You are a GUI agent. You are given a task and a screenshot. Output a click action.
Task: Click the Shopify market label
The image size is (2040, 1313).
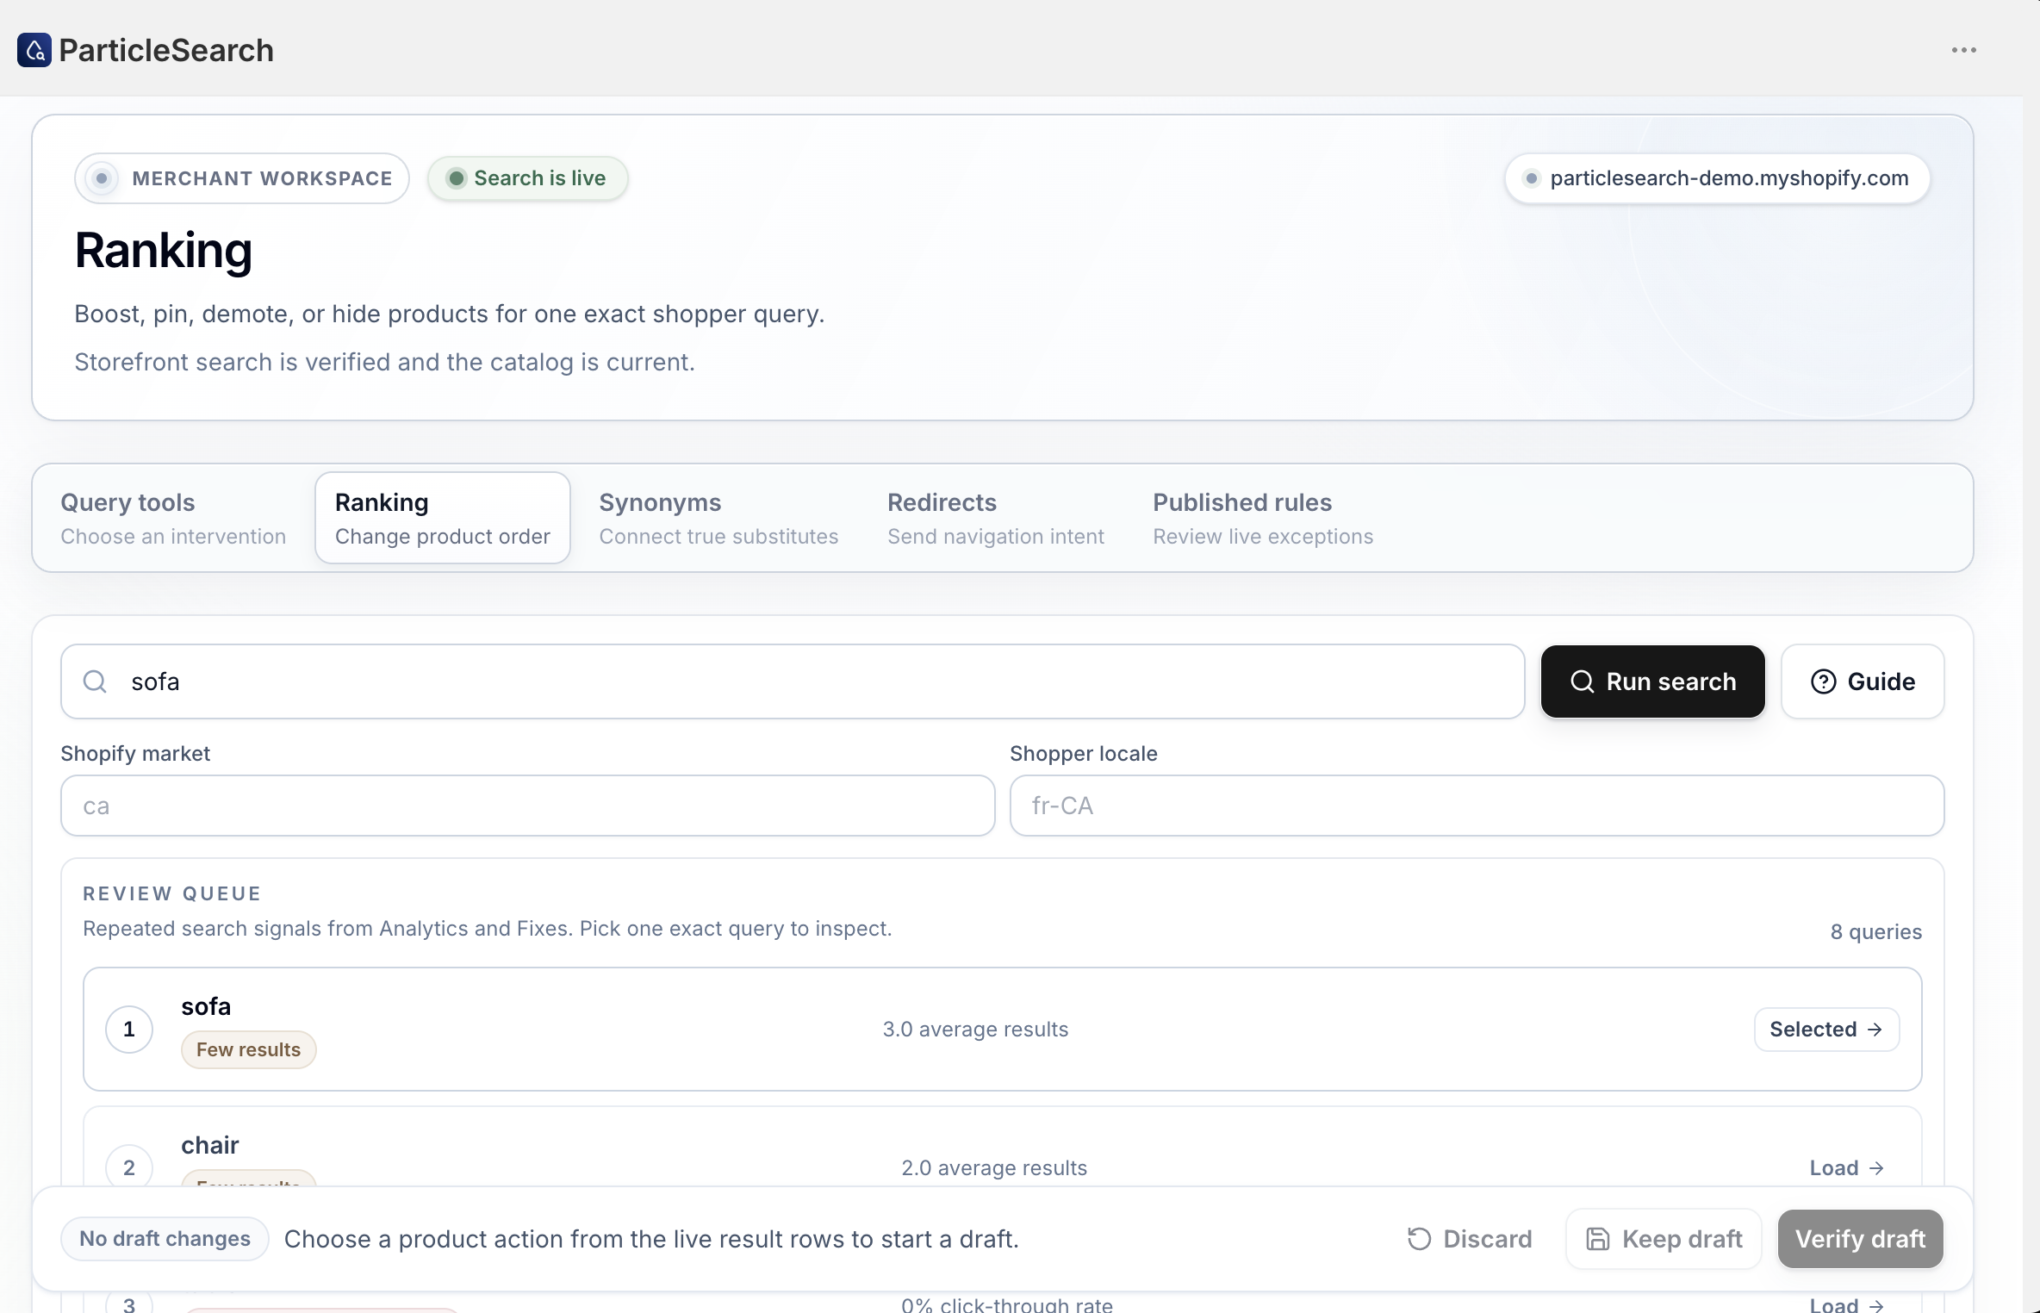tap(135, 754)
